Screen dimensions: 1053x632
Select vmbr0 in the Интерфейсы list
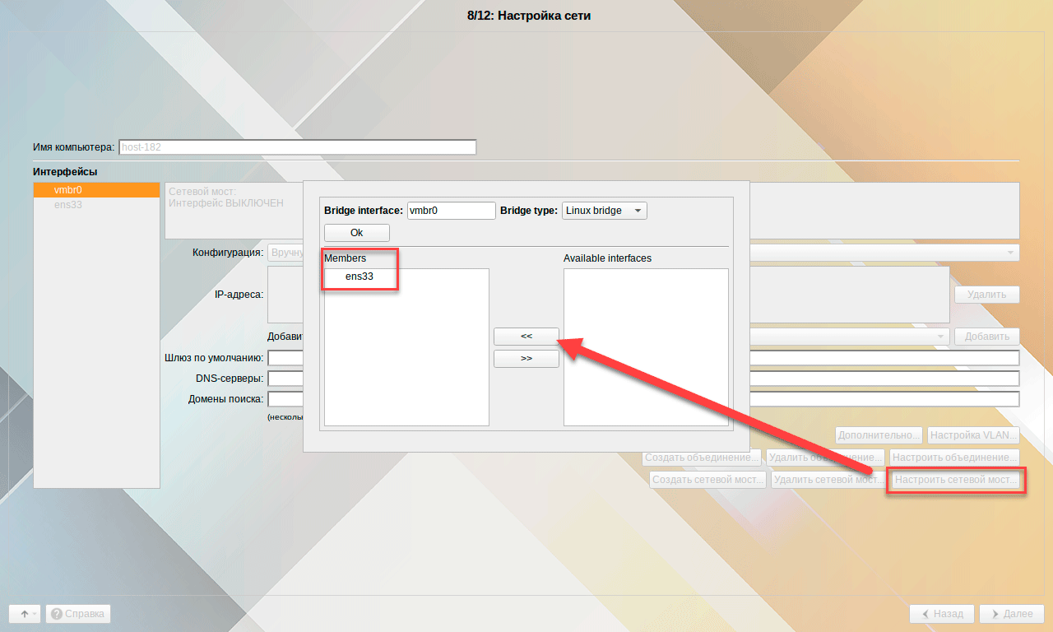[96, 190]
